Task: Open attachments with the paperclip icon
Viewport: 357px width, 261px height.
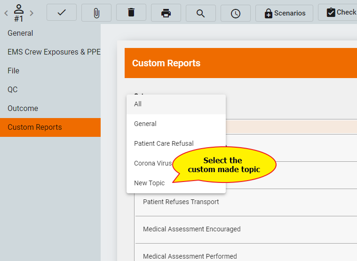Action: 96,13
